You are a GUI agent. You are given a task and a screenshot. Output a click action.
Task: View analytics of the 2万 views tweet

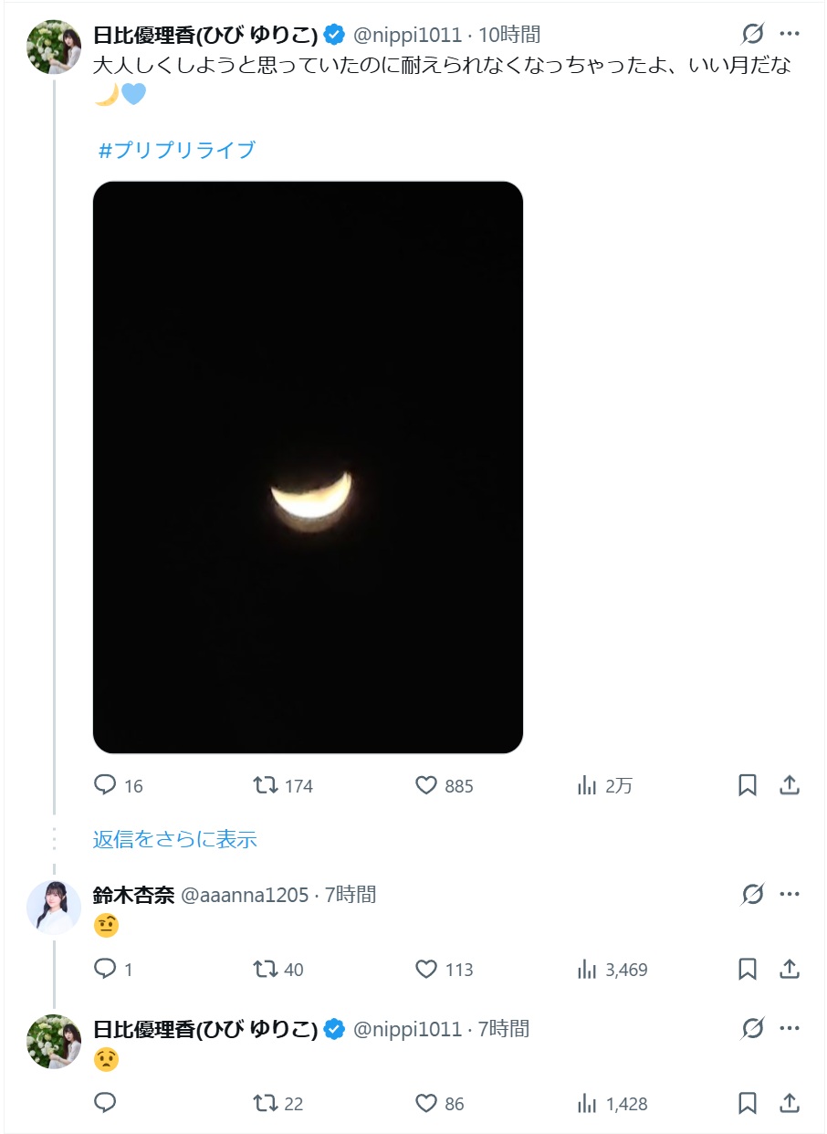[587, 785]
